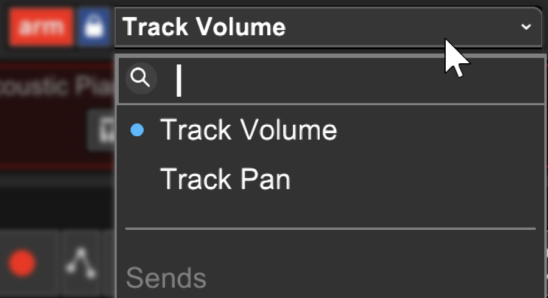Click the partially hidden button beside envelope icon
Viewport: 548px width, 298px height.
click(108, 263)
